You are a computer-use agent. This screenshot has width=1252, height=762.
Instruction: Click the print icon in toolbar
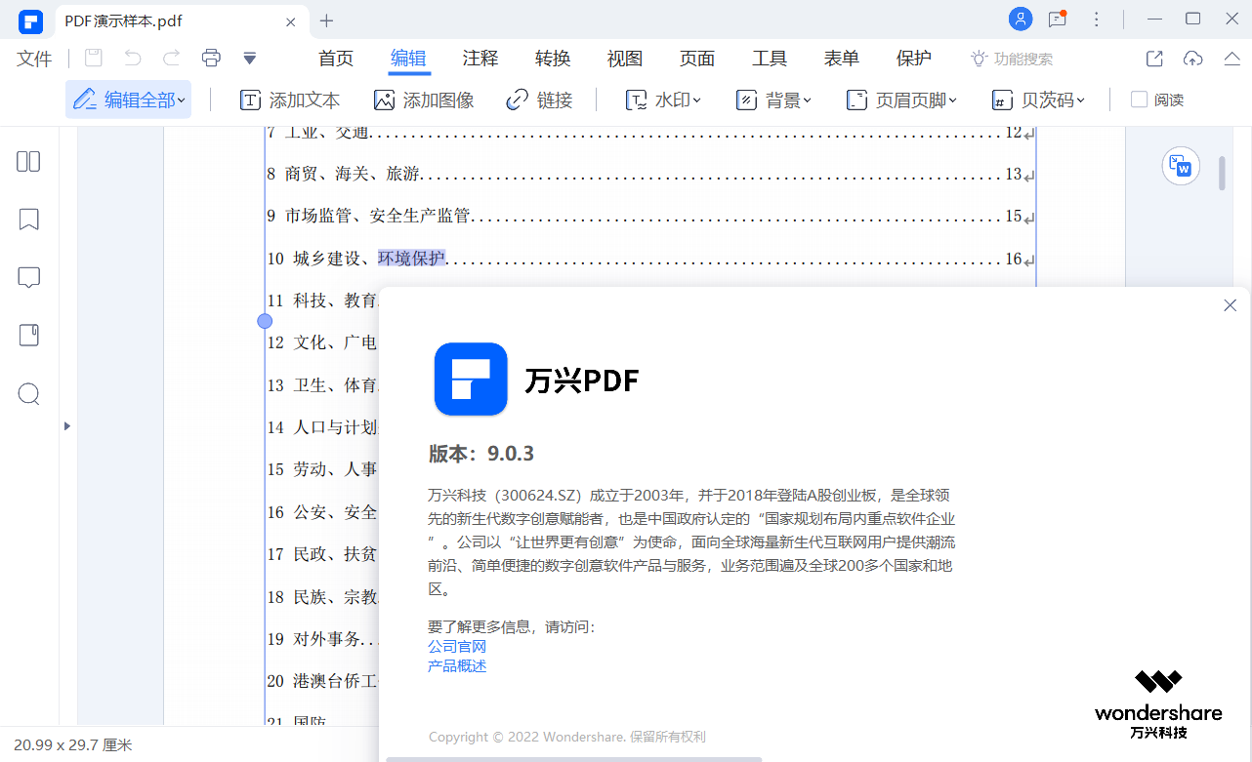click(211, 59)
